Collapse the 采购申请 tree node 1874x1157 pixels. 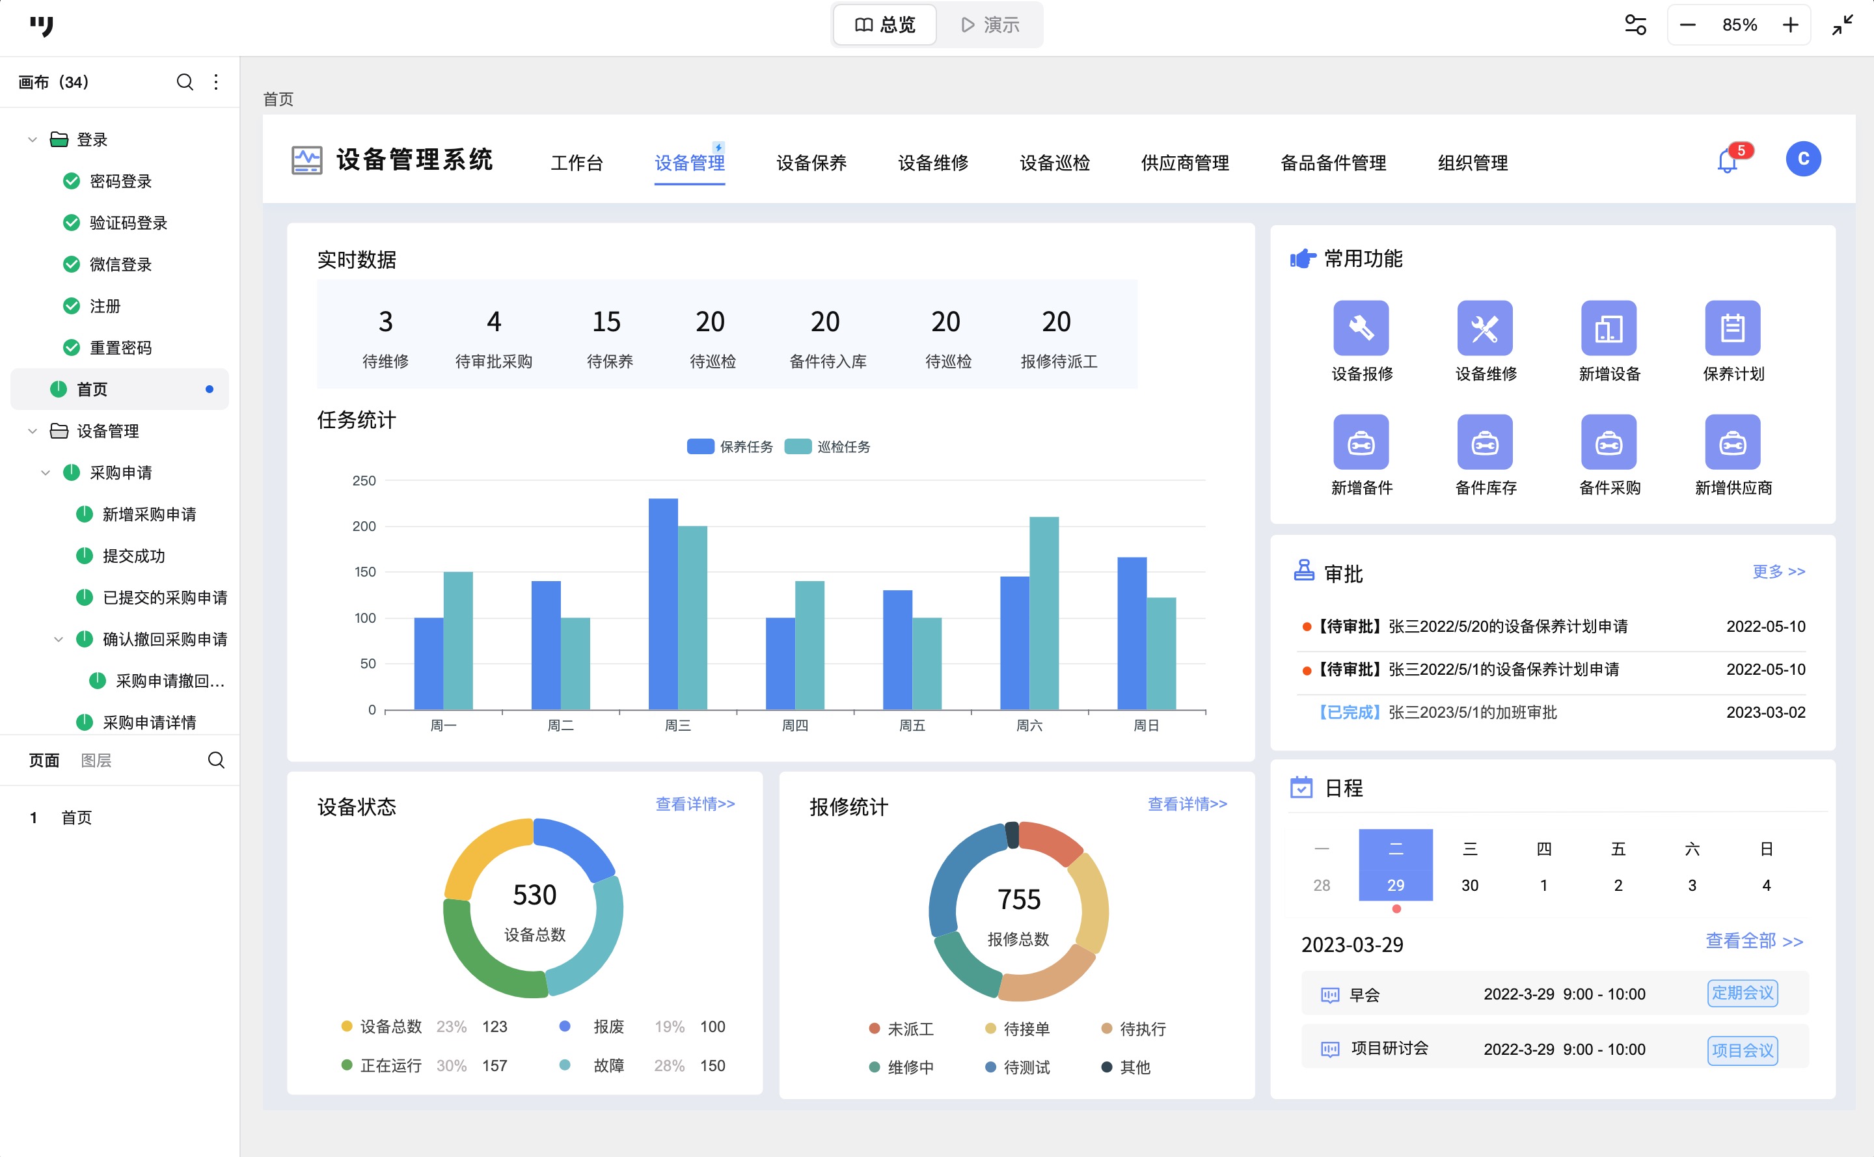tap(45, 473)
